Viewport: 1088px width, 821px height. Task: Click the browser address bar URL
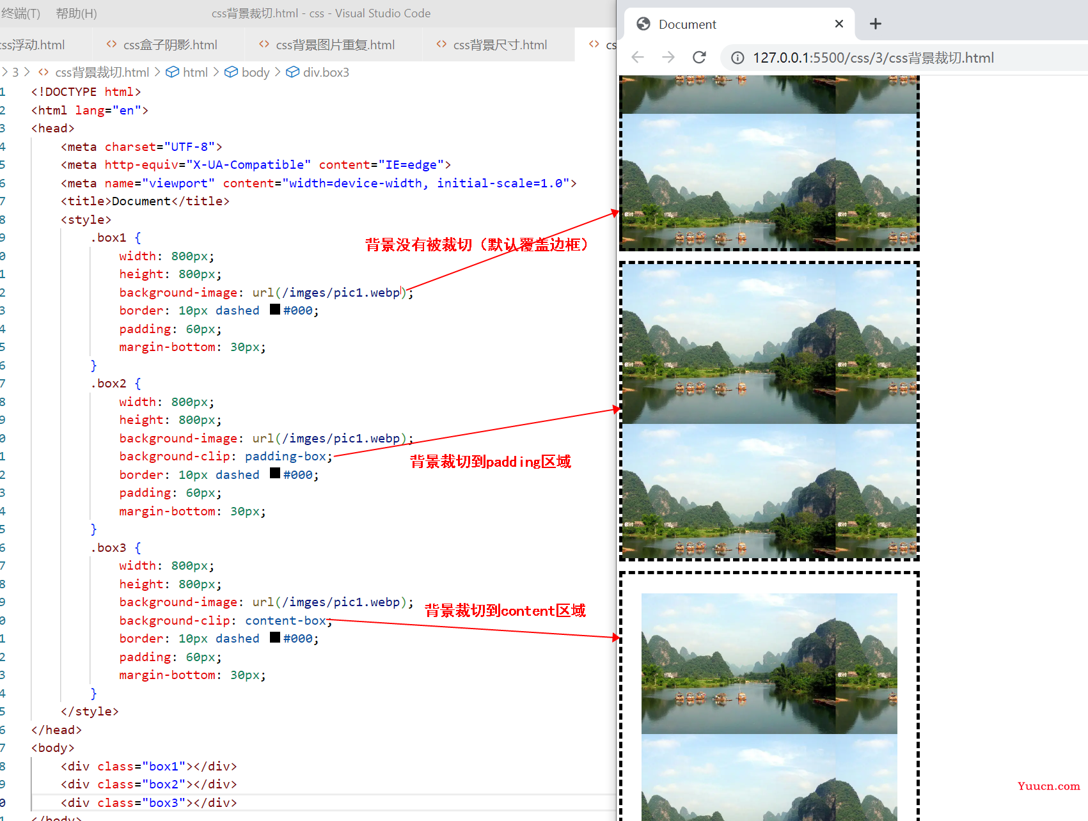tap(873, 58)
